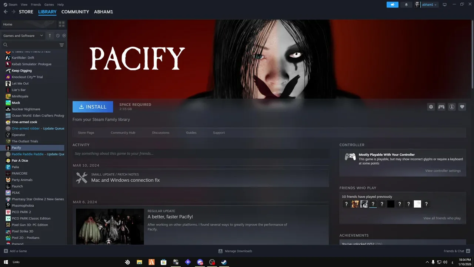This screenshot has width=474, height=267.
Task: Open Manage Downloads at bottom
Action: 235,251
